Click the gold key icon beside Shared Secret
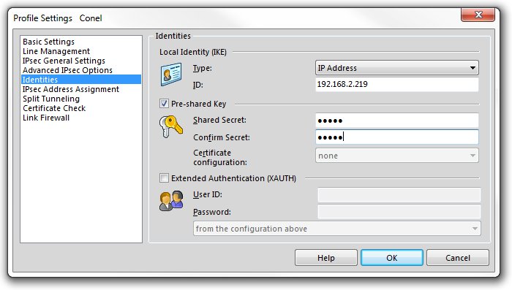 pos(170,126)
